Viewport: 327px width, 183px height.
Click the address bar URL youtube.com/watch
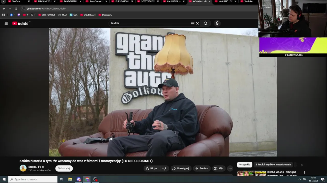click(46, 9)
